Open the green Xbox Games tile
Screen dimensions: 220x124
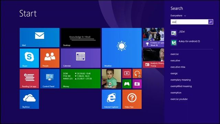[127, 84]
